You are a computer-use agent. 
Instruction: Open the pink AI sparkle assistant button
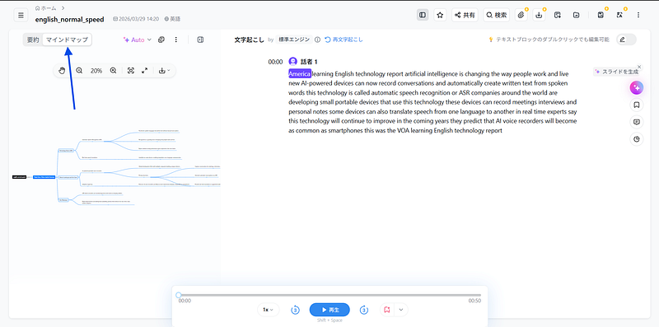pyautogui.click(x=637, y=87)
